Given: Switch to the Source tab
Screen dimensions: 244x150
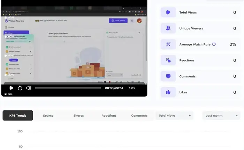Looking at the screenshot, I should tap(48, 116).
